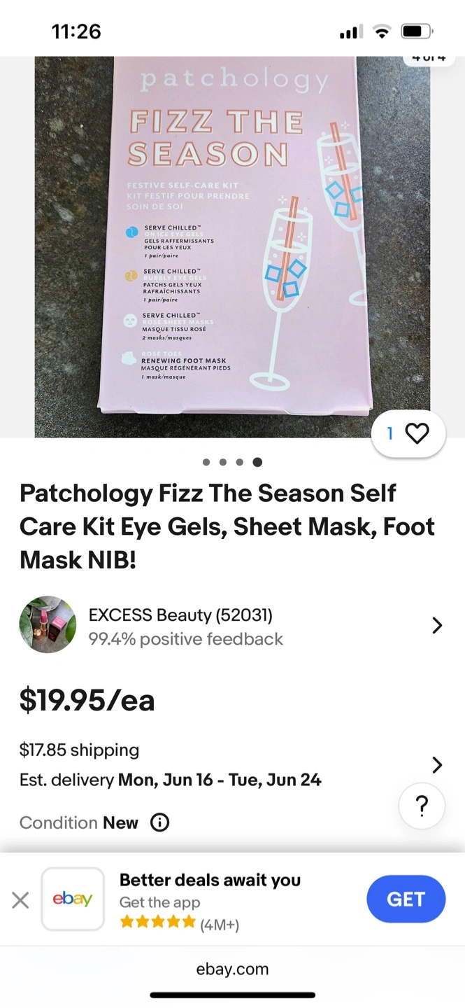Image resolution: width=465 pixels, height=1008 pixels.
Task: Click the eBay app logo icon
Action: click(x=73, y=899)
